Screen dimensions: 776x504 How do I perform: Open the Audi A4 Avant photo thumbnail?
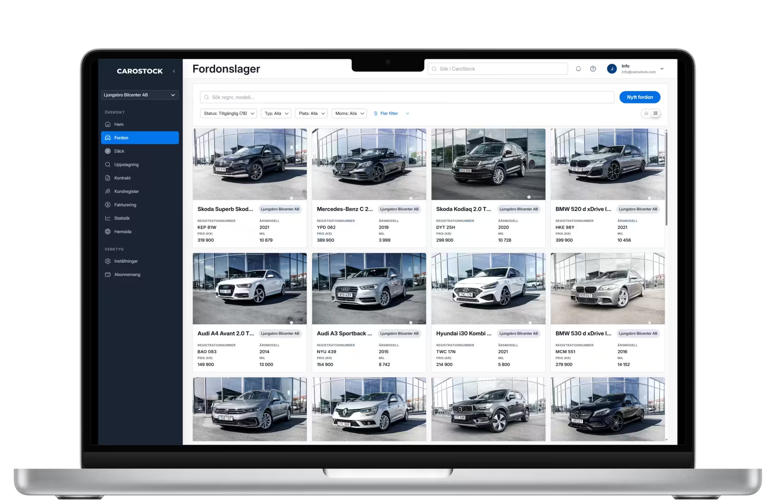tap(250, 289)
